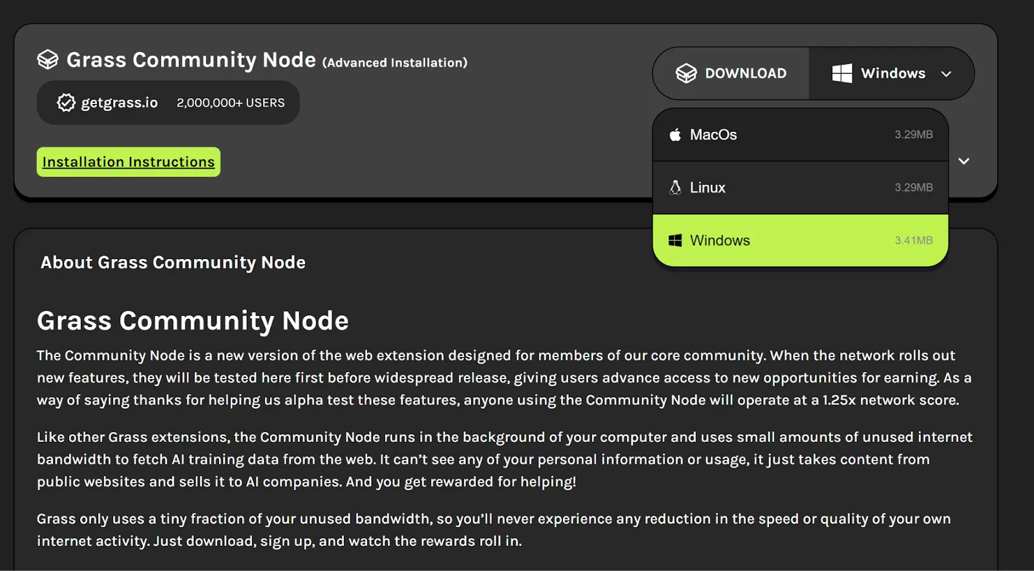Open the Installation Instructions link
Viewport: 1034px width, 571px height.
click(x=129, y=161)
